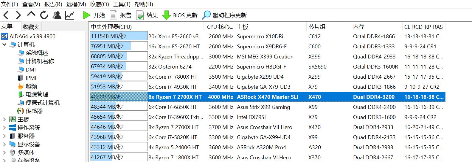The height and width of the screenshot is (162, 472).
Task: Select AIDA64 v5.99.4900 root node
Action: [28, 36]
